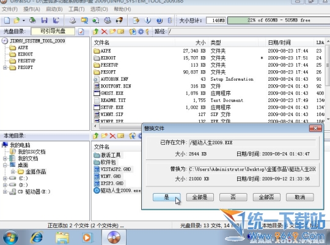Open Internet Explorer from the taskbar

tap(37, 238)
